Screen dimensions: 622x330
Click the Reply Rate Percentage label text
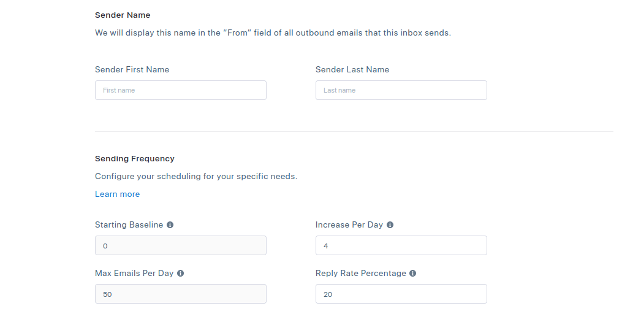point(361,274)
